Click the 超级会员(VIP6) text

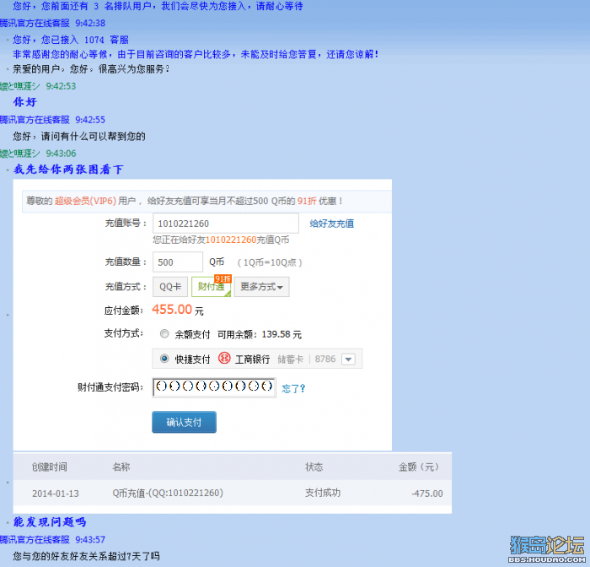[85, 201]
